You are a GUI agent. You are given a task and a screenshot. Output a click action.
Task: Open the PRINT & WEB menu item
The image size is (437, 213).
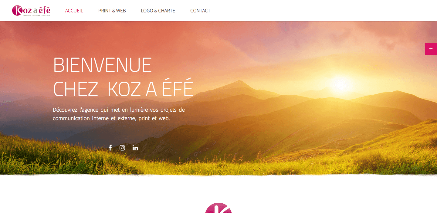tap(112, 11)
